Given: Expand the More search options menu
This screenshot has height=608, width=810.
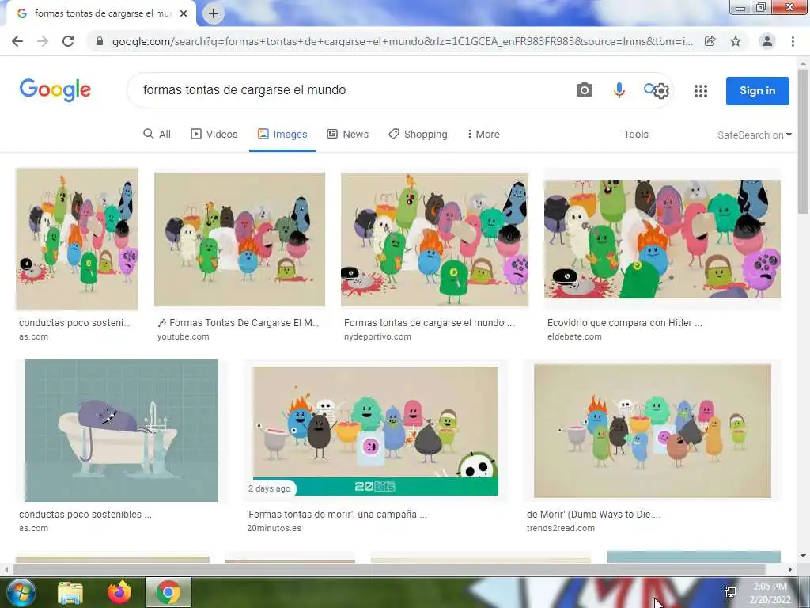Looking at the screenshot, I should (483, 135).
